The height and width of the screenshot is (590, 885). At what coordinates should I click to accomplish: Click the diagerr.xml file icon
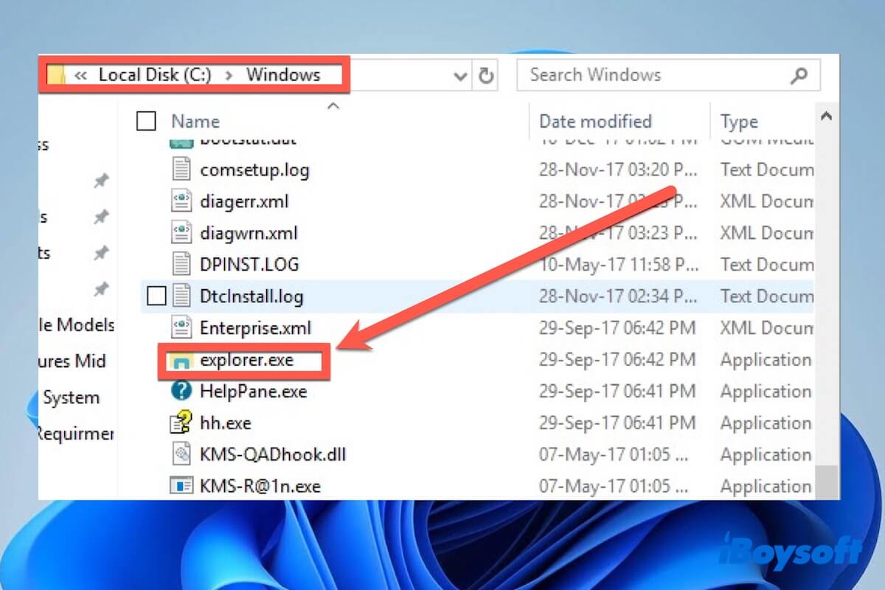181,201
